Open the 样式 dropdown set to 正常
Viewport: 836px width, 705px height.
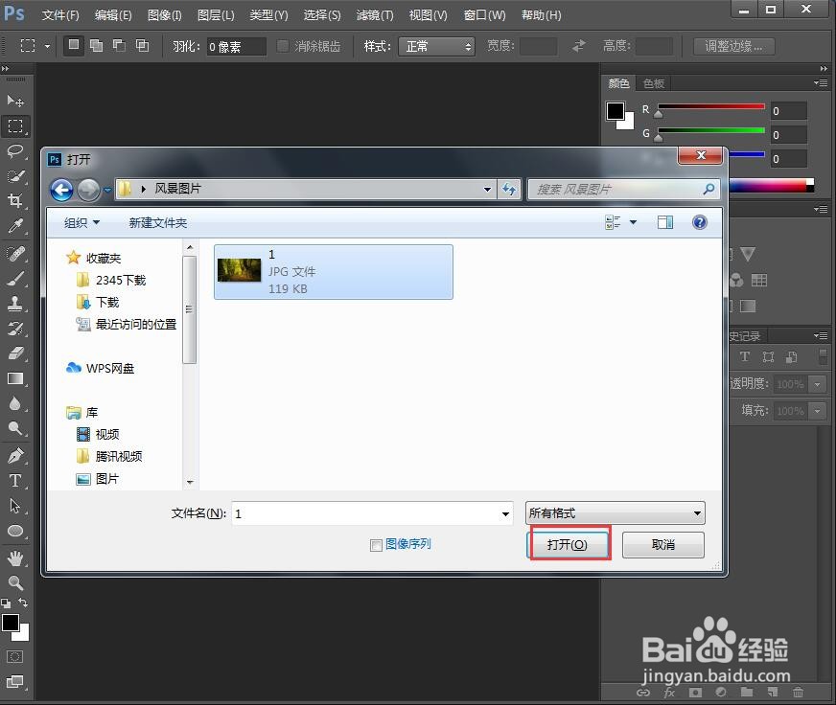(x=436, y=46)
